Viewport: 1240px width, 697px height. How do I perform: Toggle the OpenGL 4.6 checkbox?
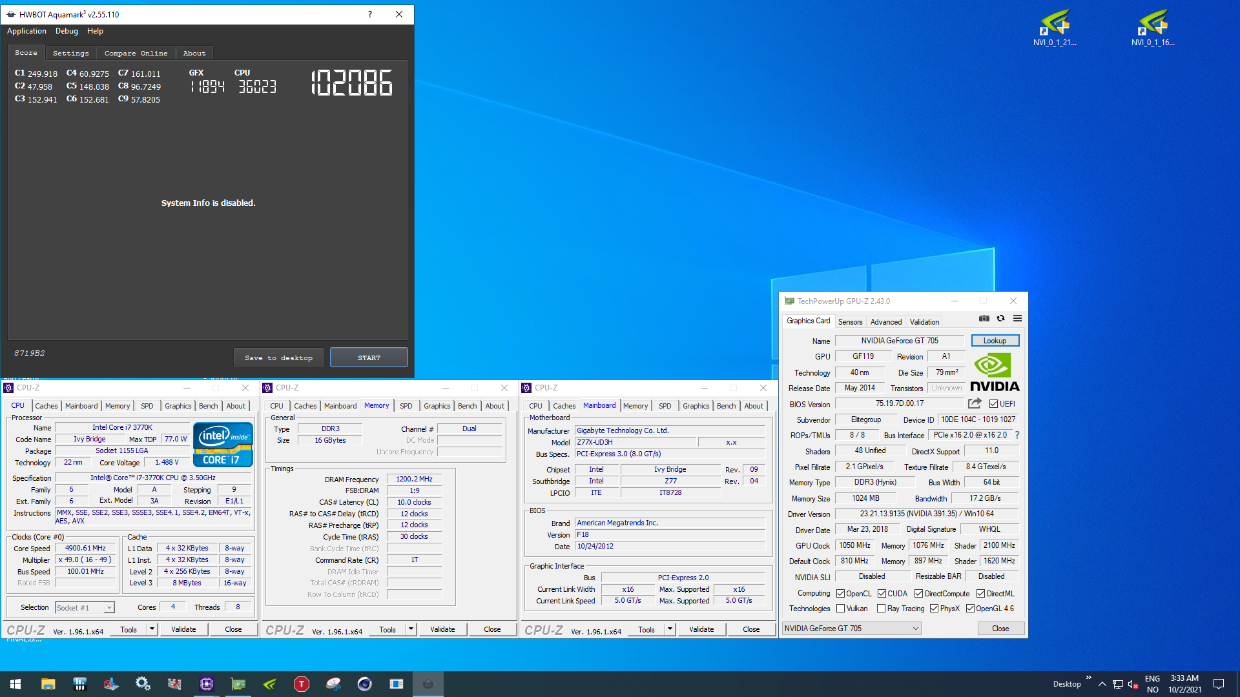pyautogui.click(x=970, y=609)
